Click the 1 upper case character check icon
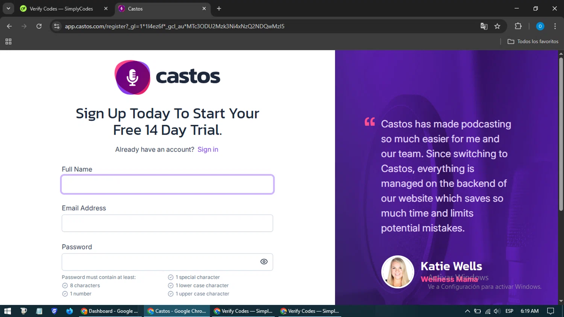The image size is (564, 317). (170, 294)
